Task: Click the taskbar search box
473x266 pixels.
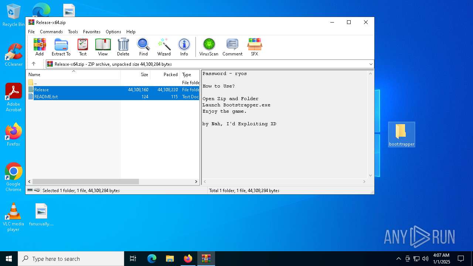Action: 71,259
